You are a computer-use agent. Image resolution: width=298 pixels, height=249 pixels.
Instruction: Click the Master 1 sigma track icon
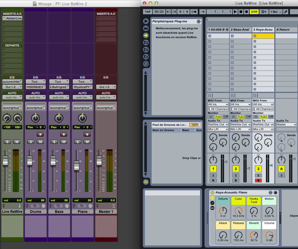click(114, 206)
